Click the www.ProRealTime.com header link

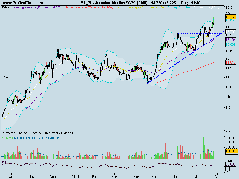click(23, 3)
